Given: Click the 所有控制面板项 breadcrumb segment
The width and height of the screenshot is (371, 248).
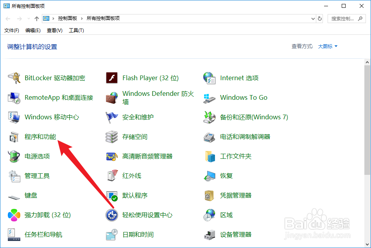Looking at the screenshot, I should pos(103,18).
